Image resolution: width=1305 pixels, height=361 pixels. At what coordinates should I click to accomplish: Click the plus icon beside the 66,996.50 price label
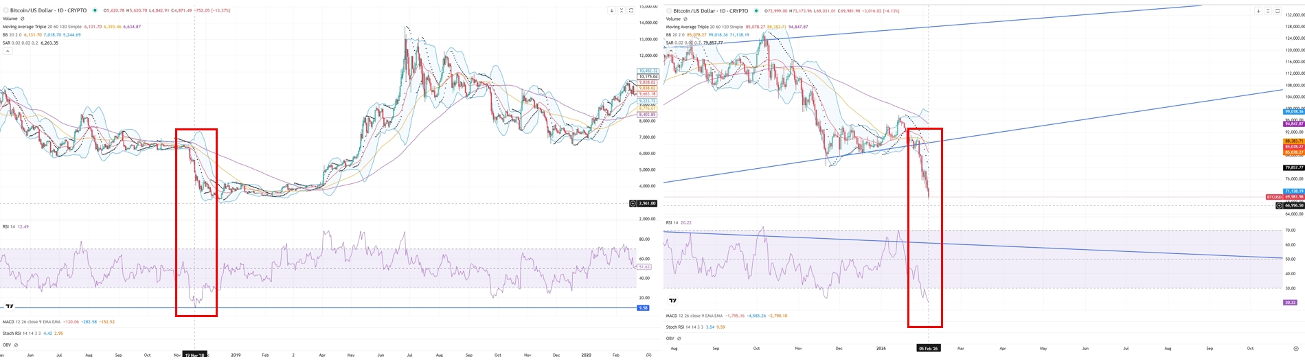[x=1279, y=205]
